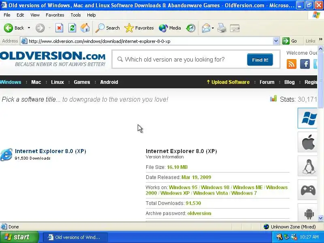Click the file size 16.10 MB text
The image size is (324, 243).
tap(177, 167)
